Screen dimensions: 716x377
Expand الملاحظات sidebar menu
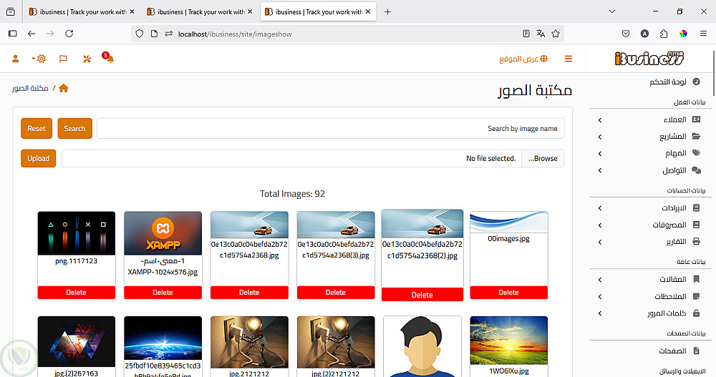650,296
